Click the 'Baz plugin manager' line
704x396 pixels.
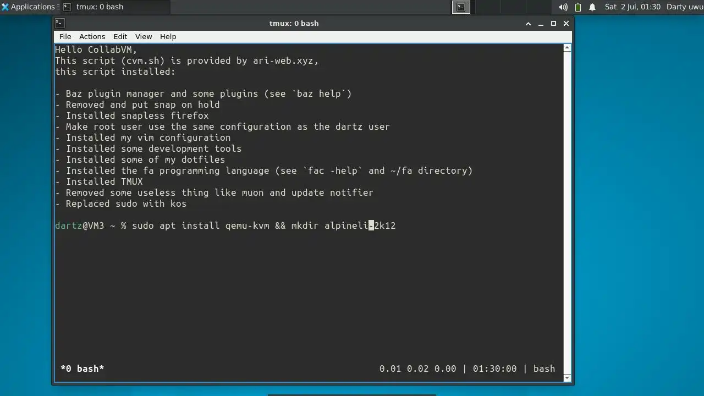203,94
